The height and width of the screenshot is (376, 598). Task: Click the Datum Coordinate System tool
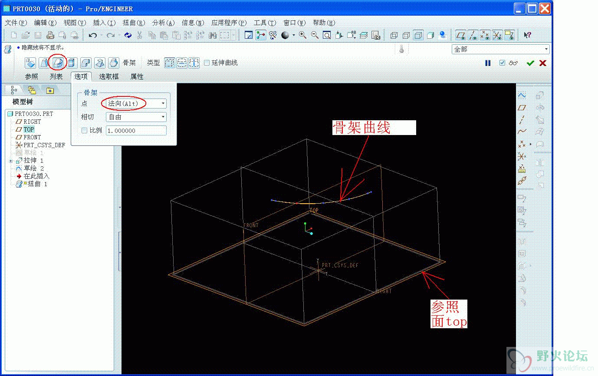coord(522,156)
